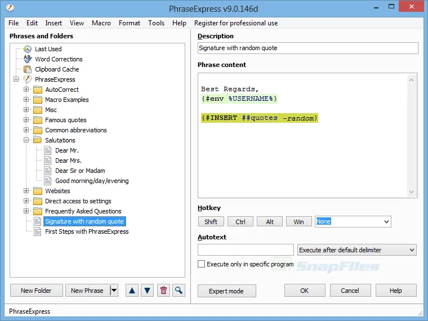Toggle the Win hotkey modifier

click(x=299, y=222)
